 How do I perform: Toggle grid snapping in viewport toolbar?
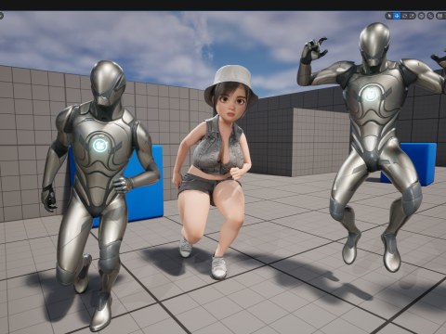click(439, 16)
